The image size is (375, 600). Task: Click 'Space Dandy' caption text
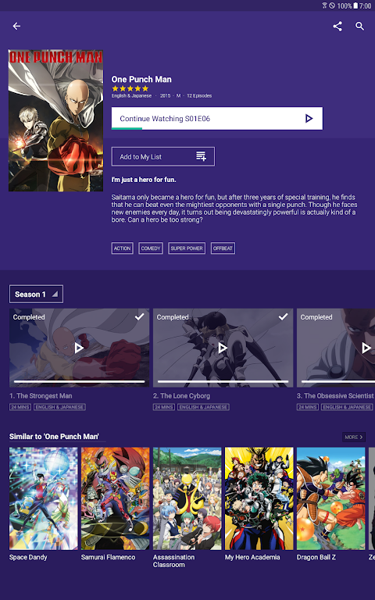point(28,557)
